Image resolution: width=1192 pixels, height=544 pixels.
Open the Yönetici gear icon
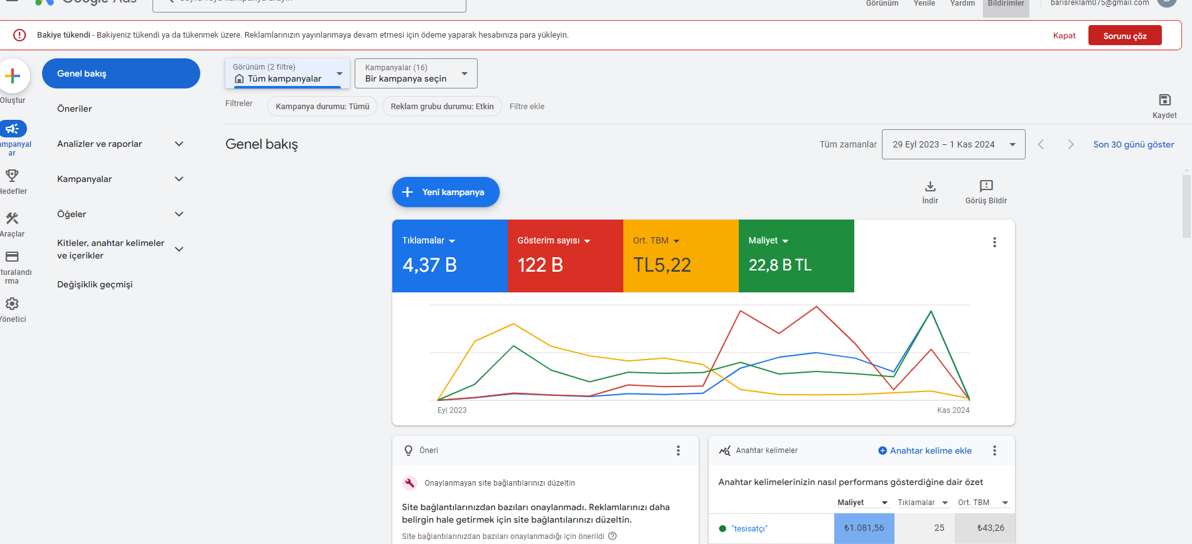(x=12, y=304)
